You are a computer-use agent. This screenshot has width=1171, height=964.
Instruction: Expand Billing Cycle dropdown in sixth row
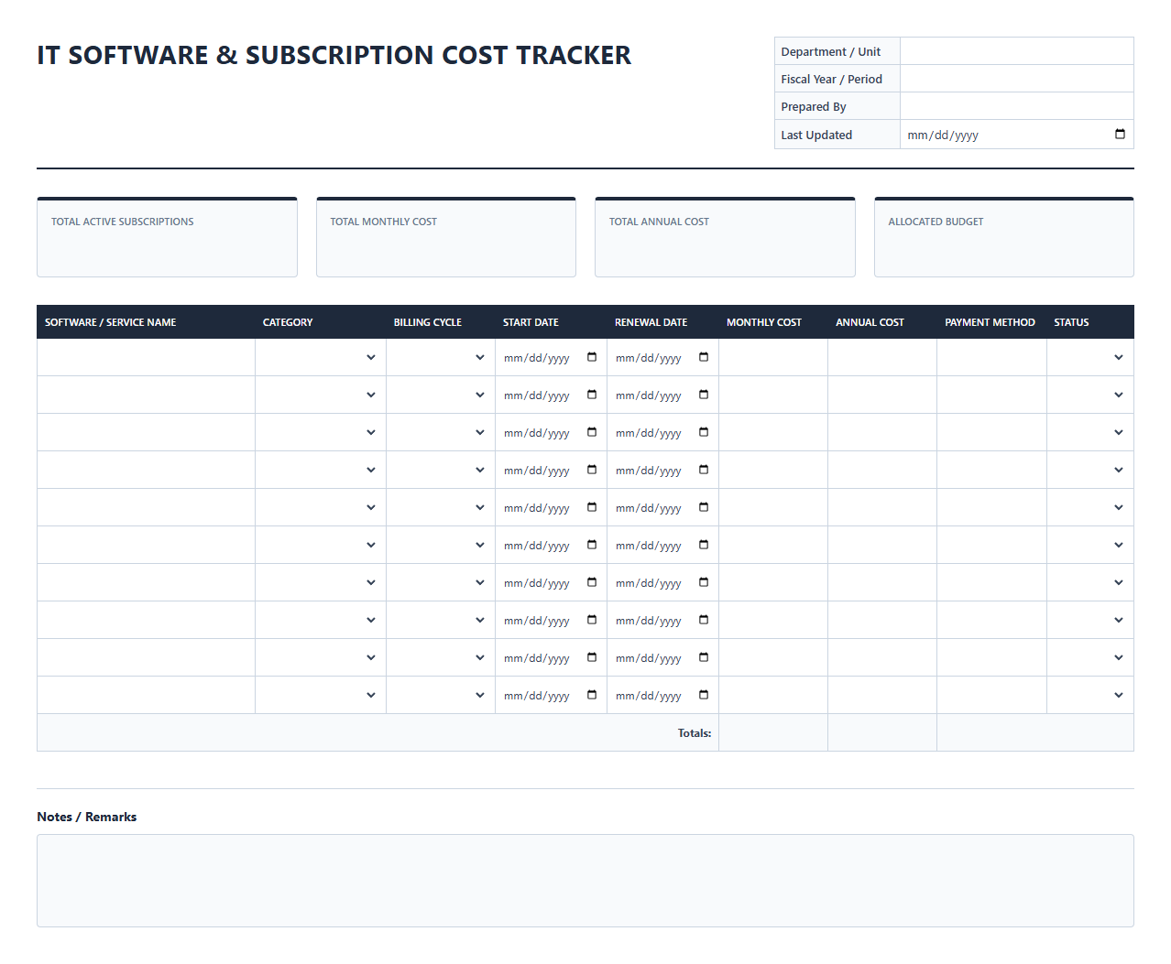[440, 545]
